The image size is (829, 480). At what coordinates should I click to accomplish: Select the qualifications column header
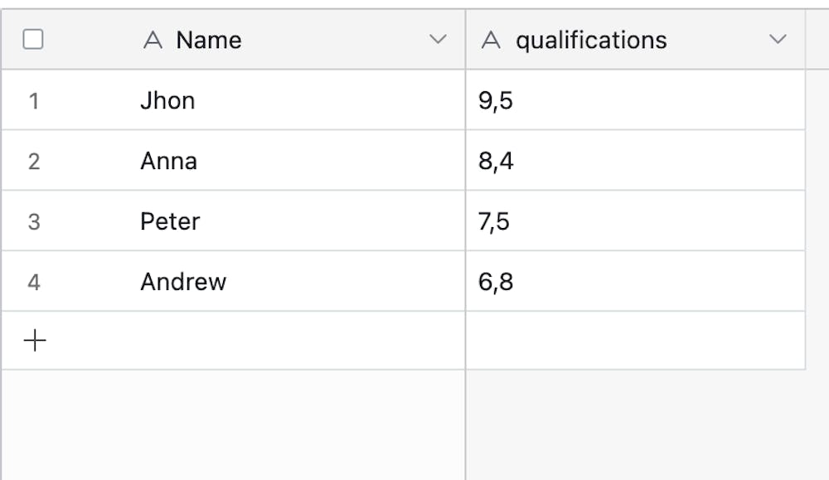point(591,40)
